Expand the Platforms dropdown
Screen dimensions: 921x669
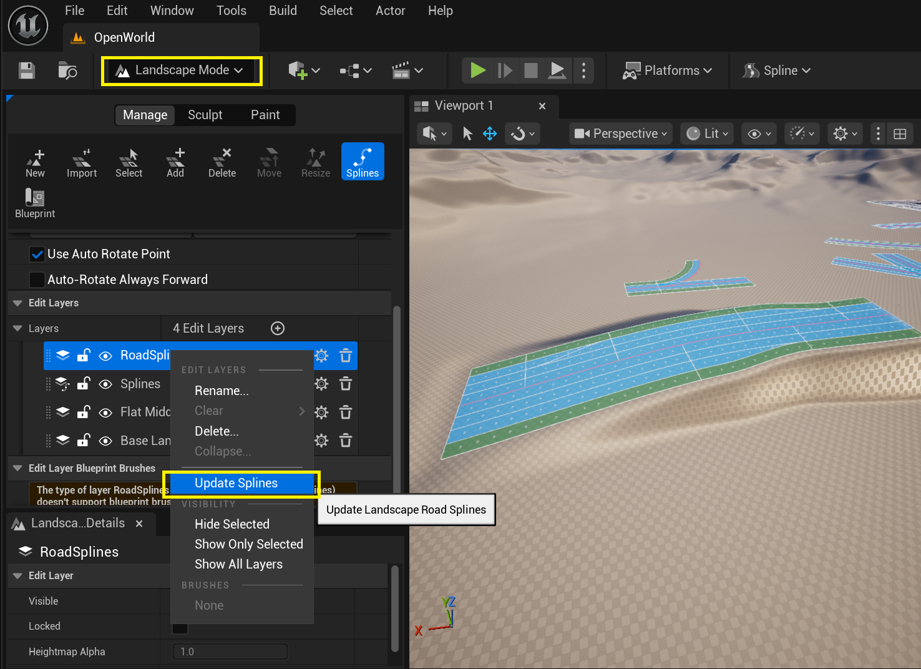667,71
